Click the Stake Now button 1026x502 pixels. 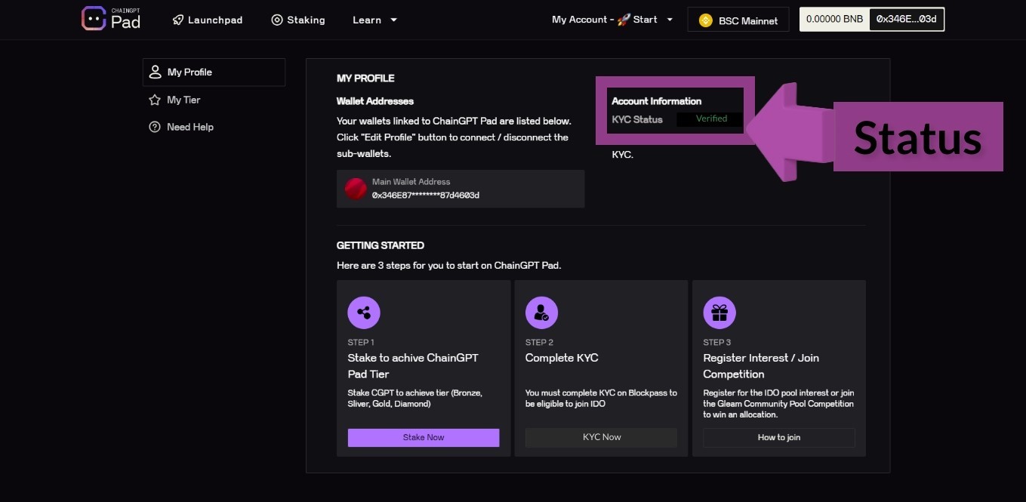[423, 437]
